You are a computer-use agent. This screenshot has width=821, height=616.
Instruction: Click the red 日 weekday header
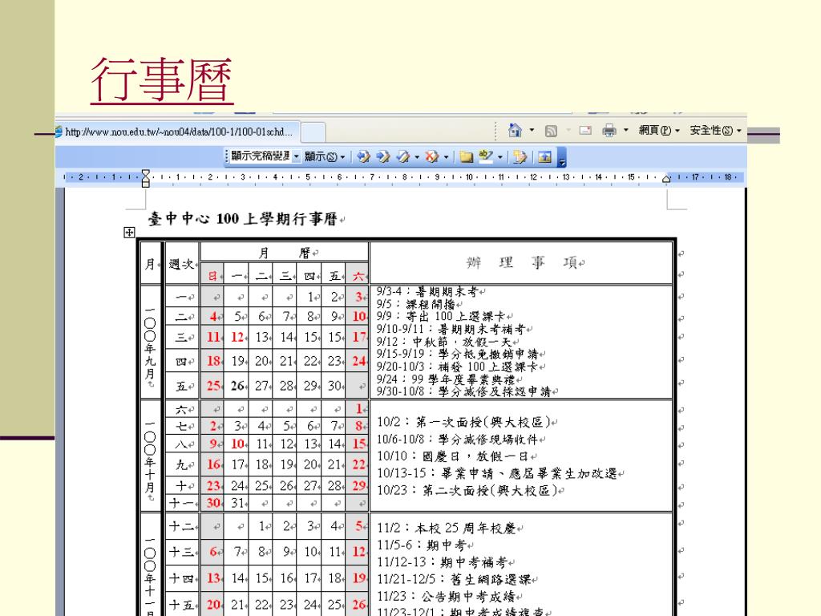pyautogui.click(x=212, y=276)
